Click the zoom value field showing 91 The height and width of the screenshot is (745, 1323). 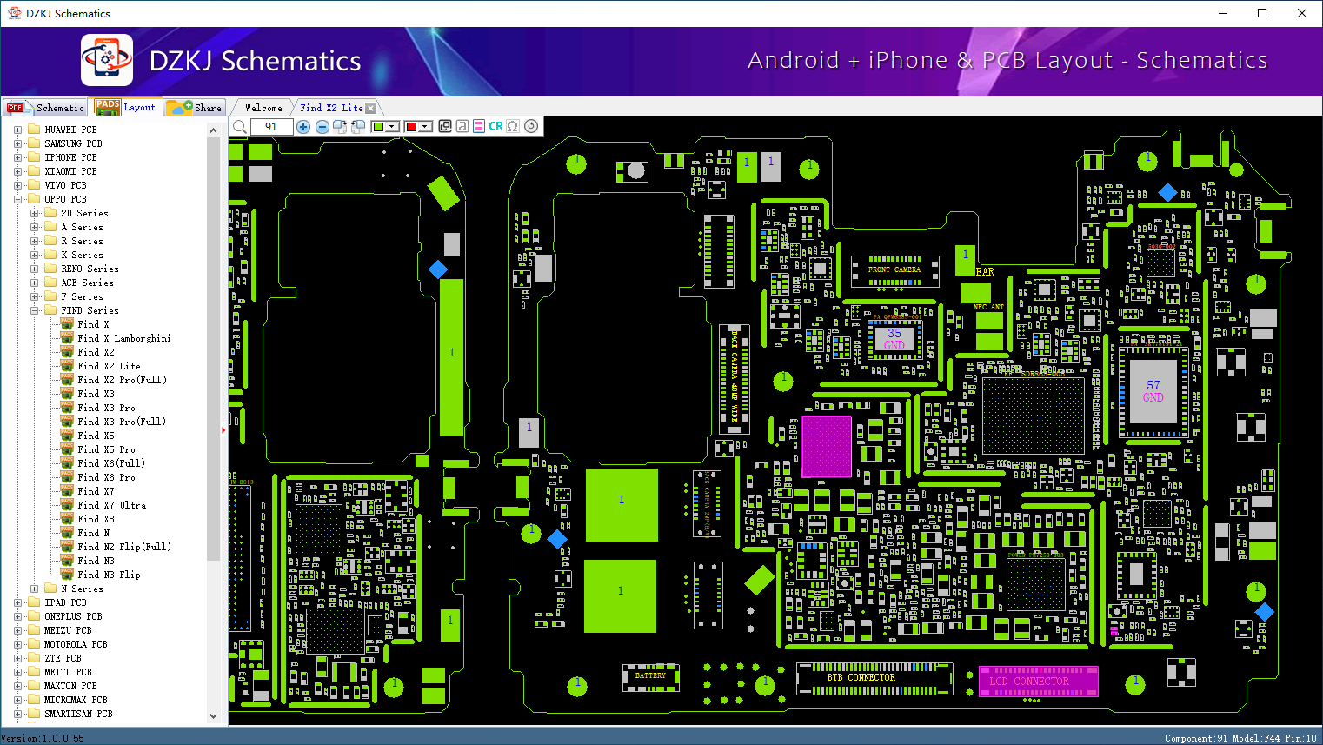(271, 127)
